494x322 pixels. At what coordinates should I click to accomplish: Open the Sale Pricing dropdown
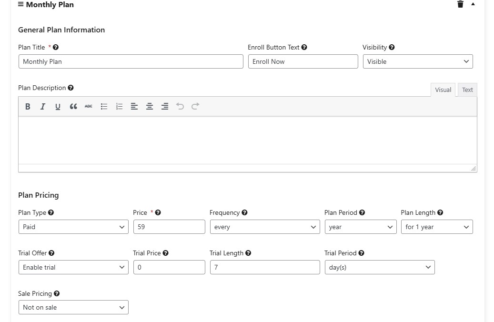[73, 308]
